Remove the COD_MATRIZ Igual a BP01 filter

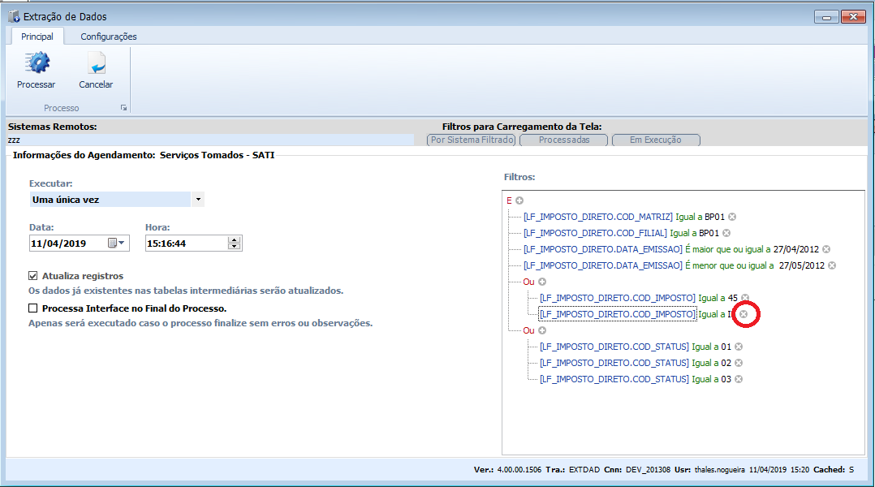tap(732, 217)
